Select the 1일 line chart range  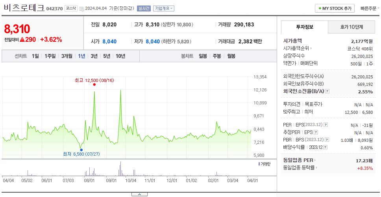[35, 56]
